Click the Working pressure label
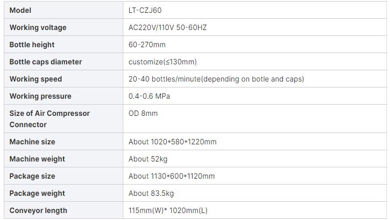This screenshot has height=220, width=390. [40, 96]
